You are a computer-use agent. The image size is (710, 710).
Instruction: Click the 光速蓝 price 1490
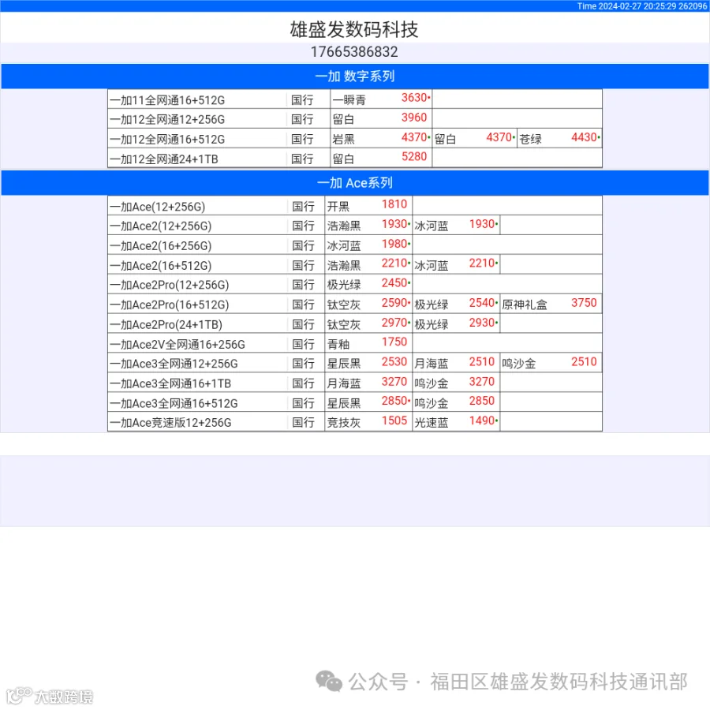tap(481, 421)
